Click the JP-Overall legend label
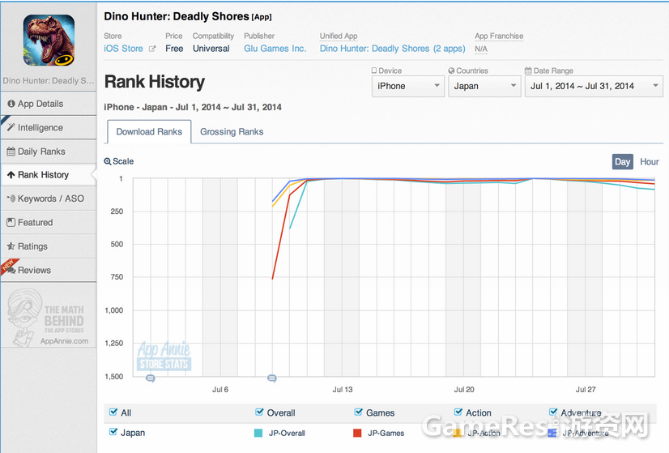 coord(287,433)
